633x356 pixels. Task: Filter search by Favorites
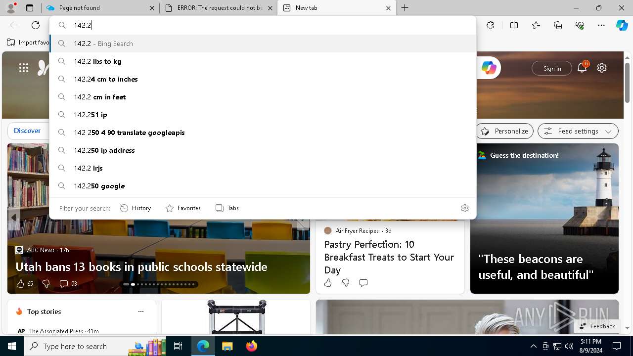[x=183, y=208]
